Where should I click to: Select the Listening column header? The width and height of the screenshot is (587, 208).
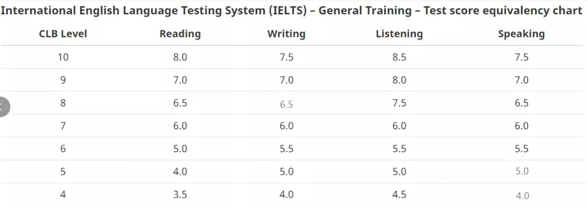[399, 34]
